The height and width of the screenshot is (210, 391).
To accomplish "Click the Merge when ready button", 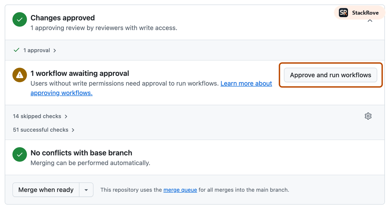I will pos(46,190).
